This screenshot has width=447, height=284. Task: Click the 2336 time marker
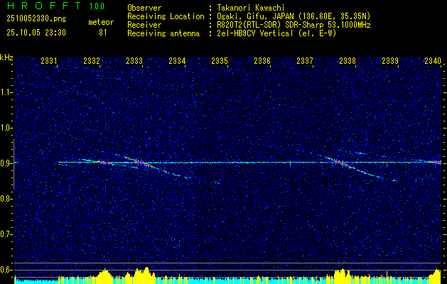(x=262, y=61)
